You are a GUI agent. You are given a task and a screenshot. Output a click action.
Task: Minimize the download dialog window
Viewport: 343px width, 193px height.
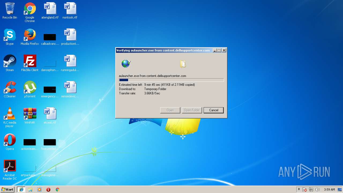[215, 50]
